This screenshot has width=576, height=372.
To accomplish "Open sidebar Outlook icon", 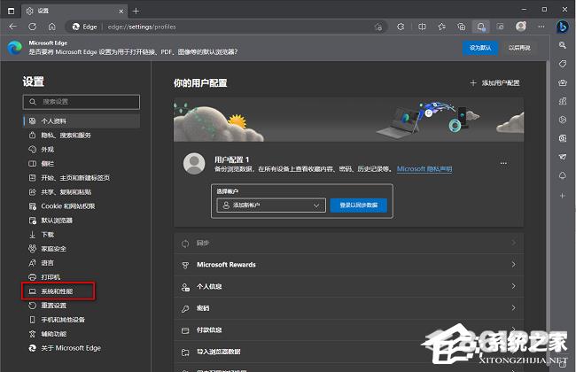I will [x=563, y=138].
